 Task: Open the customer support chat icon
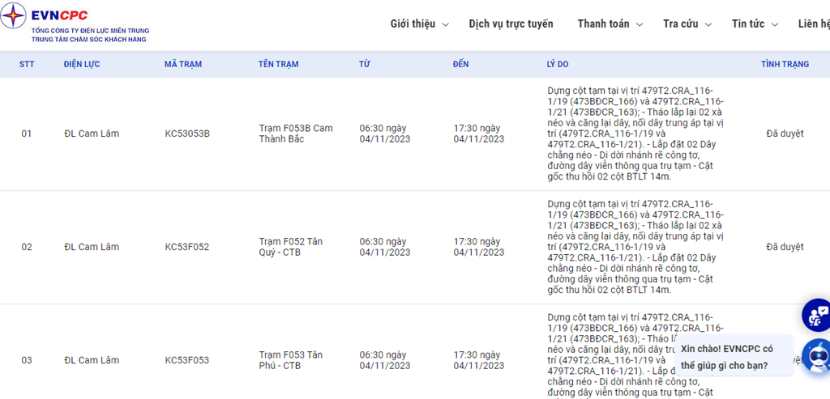pos(818,315)
